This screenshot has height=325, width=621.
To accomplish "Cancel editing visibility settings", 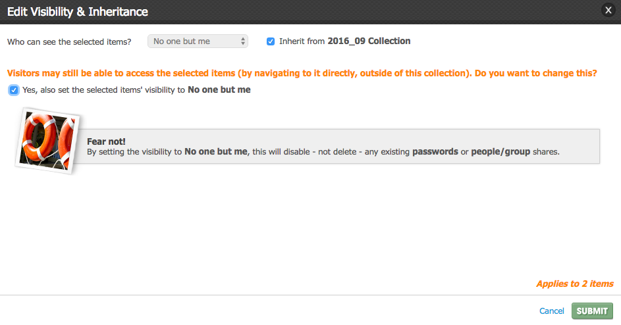I will coord(551,311).
